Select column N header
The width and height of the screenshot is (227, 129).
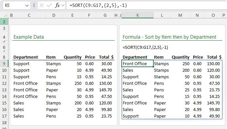197,15
